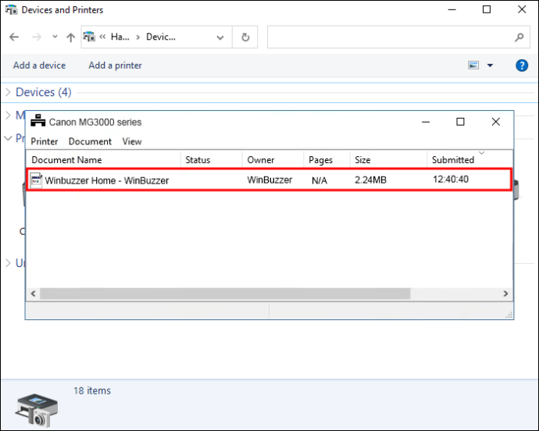This screenshot has height=431, width=539.
Task: Click the Devices and Printers address bar icon
Action: pyautogui.click(x=89, y=36)
